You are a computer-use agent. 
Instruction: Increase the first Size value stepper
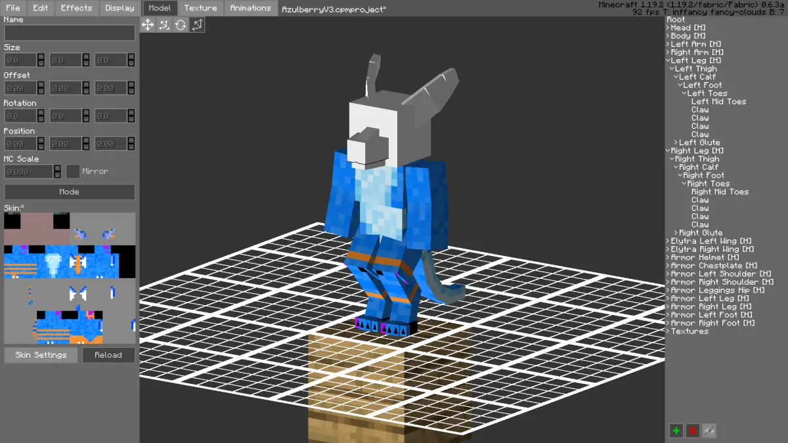pos(41,57)
